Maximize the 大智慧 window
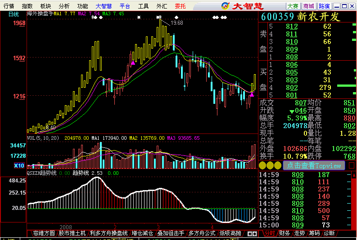 (344, 6)
